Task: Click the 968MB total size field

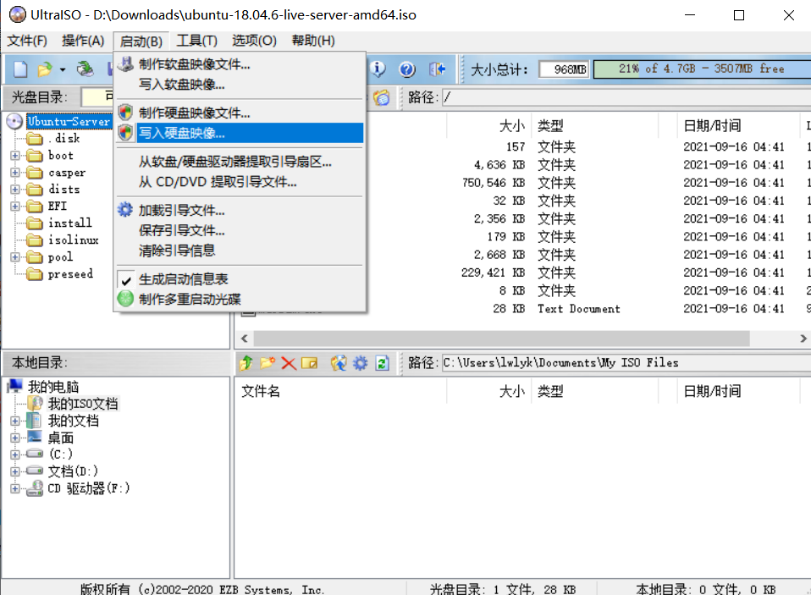Action: pos(564,69)
